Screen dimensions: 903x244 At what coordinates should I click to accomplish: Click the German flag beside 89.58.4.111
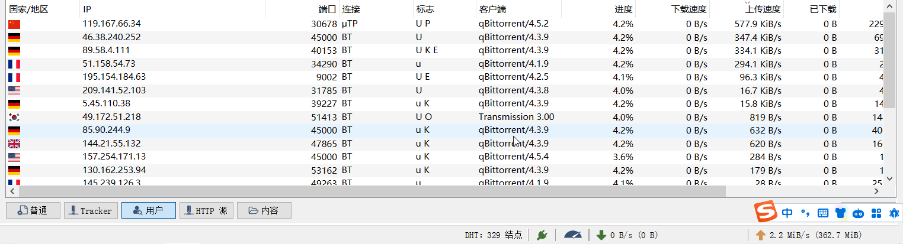click(x=14, y=51)
